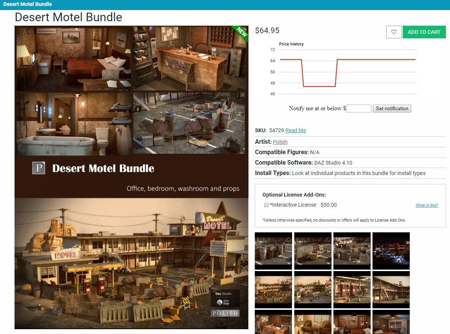Open thumbnail of junk barricade in parking lot
The image size is (450, 334).
352,251
